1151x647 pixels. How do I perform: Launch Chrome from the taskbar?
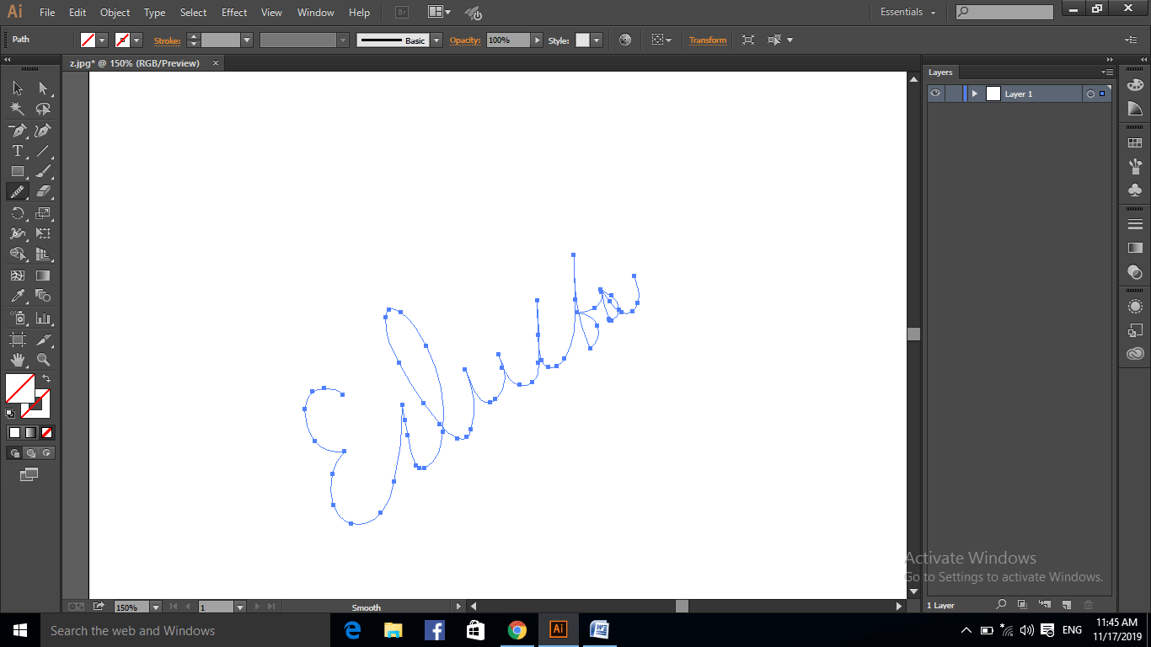[x=517, y=630]
